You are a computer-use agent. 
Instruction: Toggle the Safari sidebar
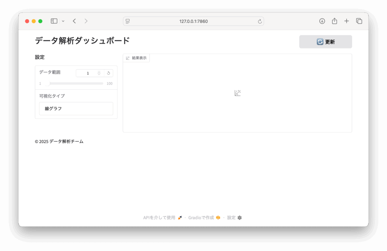point(54,21)
